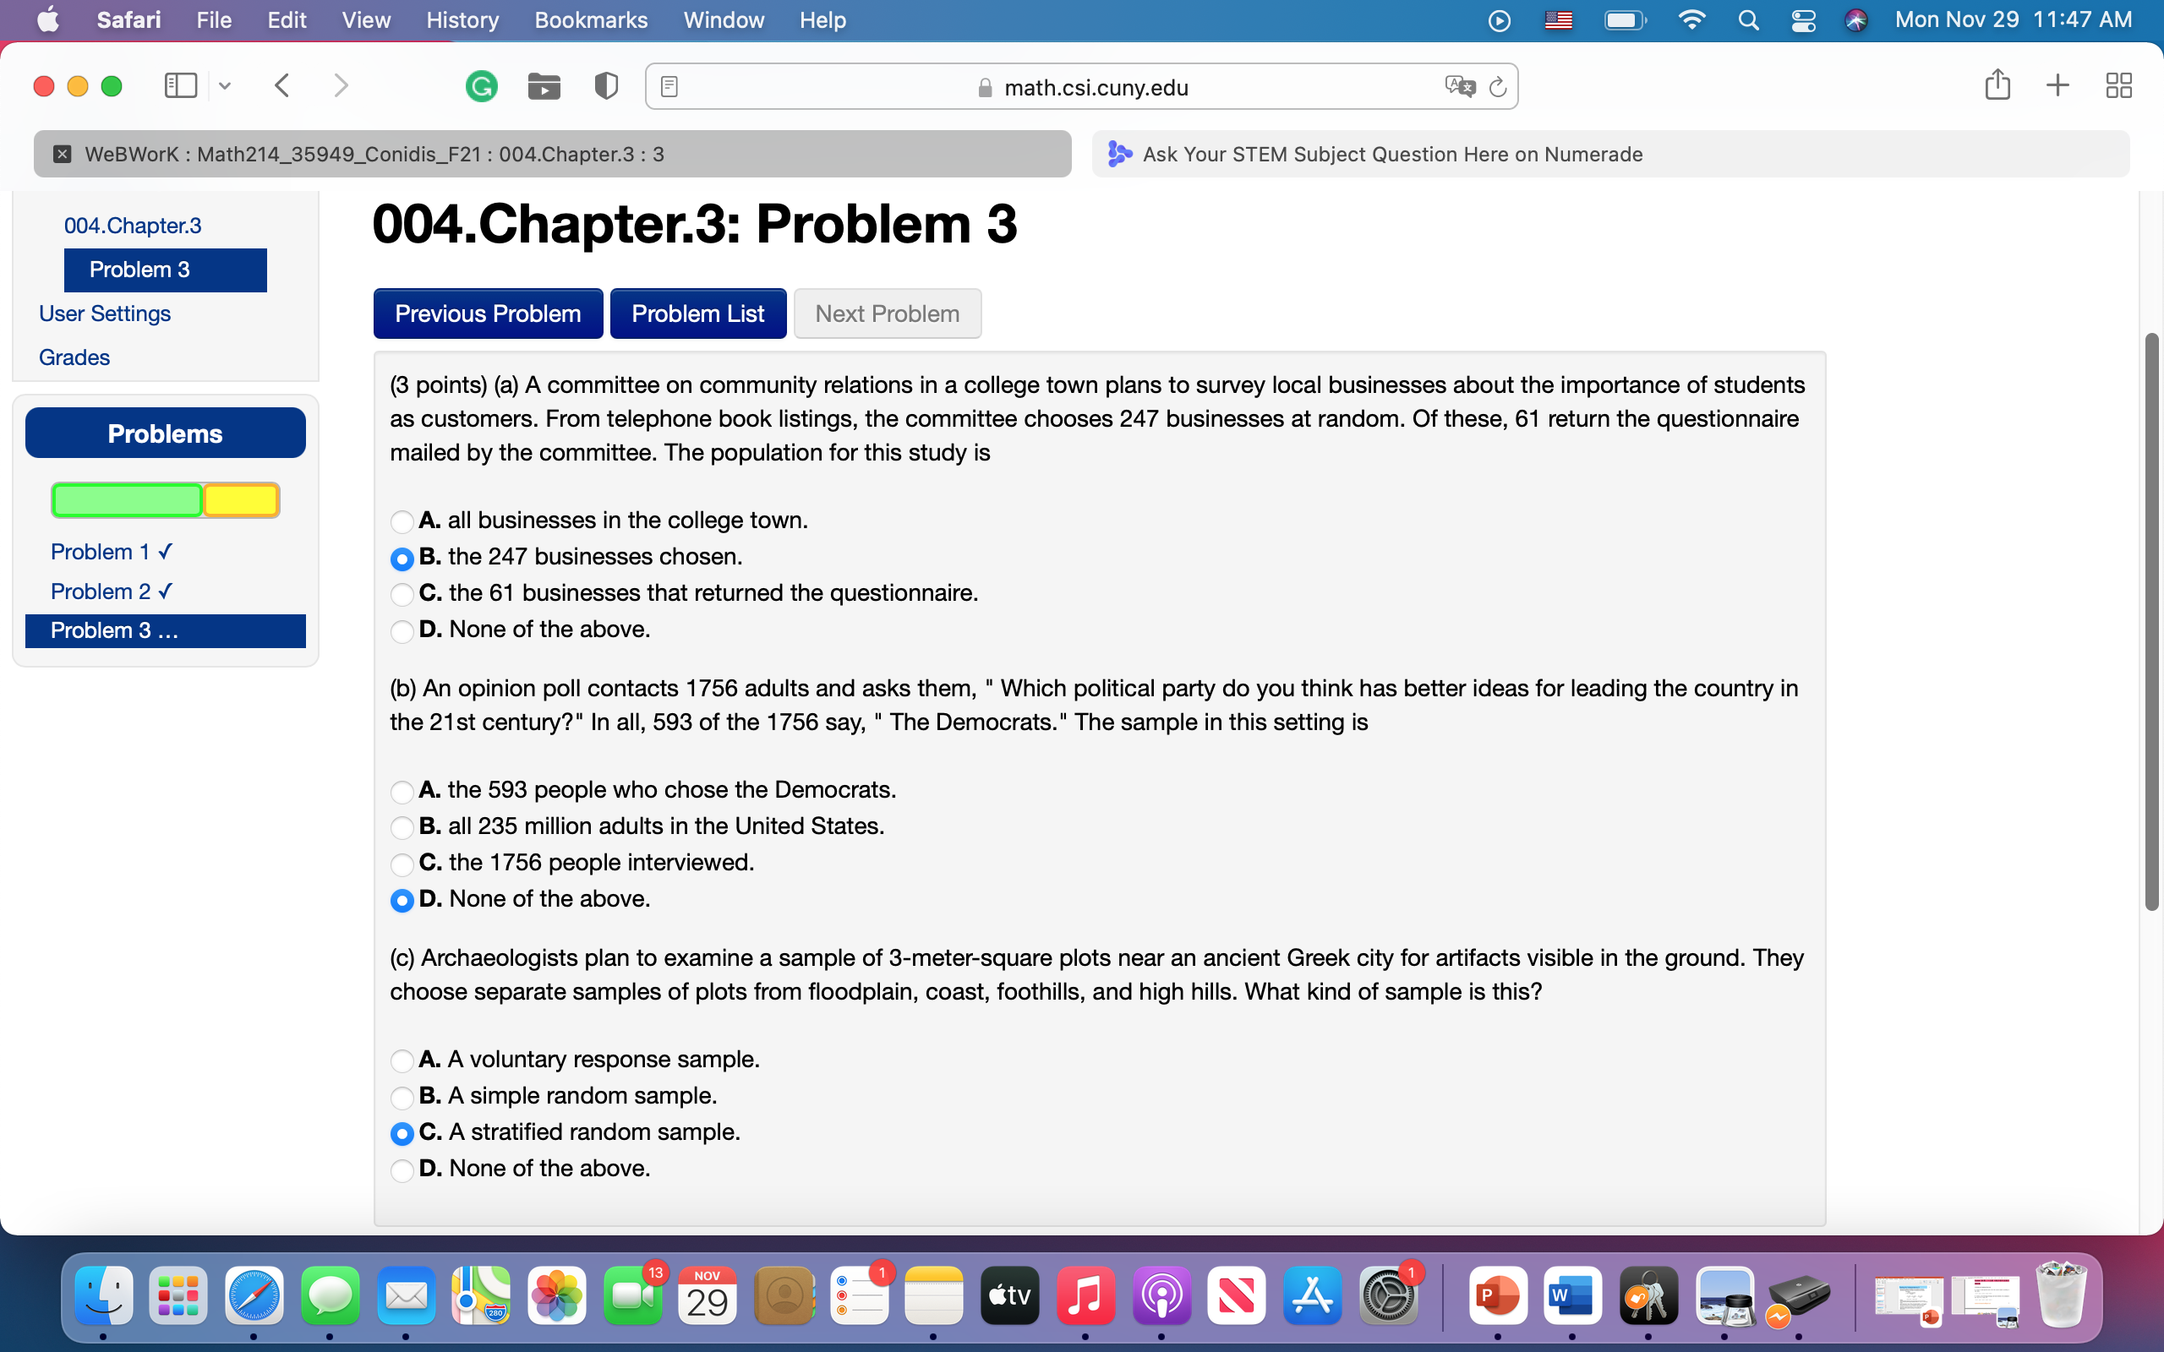Reload the page using the refresh icon
The image size is (2164, 1352).
(x=1498, y=86)
